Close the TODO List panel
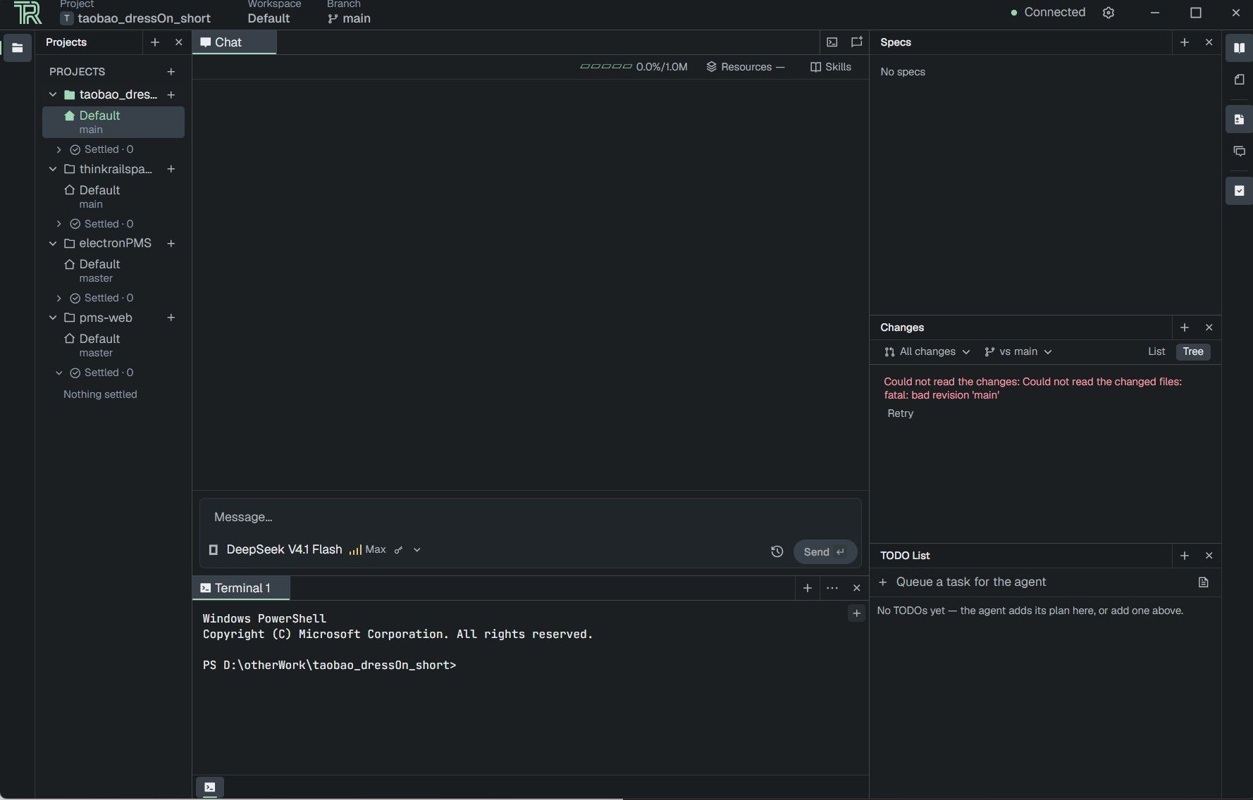Screen dimensions: 1253x800 (x=1209, y=556)
